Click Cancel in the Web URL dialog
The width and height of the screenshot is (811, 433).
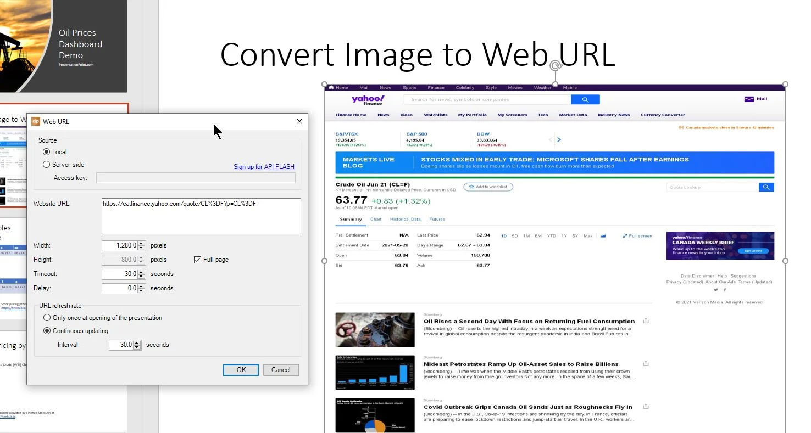click(281, 370)
